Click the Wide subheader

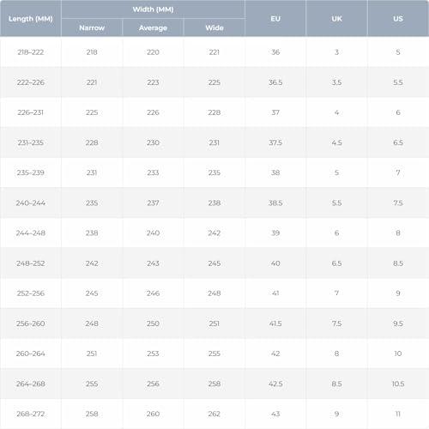tap(214, 27)
